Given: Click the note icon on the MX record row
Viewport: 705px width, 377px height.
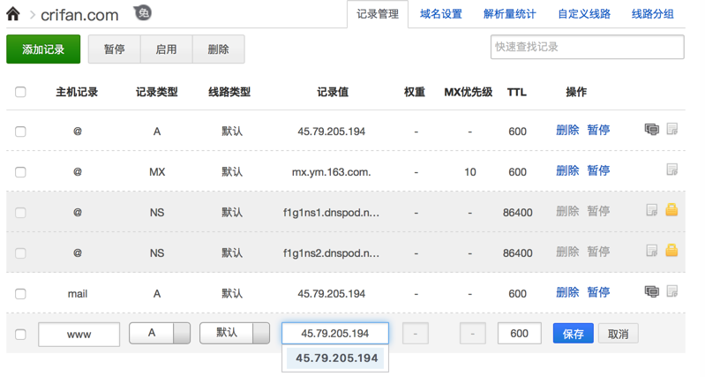Looking at the screenshot, I should click(672, 170).
